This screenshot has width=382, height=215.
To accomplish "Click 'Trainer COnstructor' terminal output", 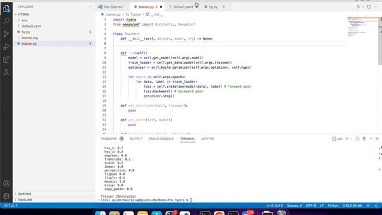I will 118,196.
